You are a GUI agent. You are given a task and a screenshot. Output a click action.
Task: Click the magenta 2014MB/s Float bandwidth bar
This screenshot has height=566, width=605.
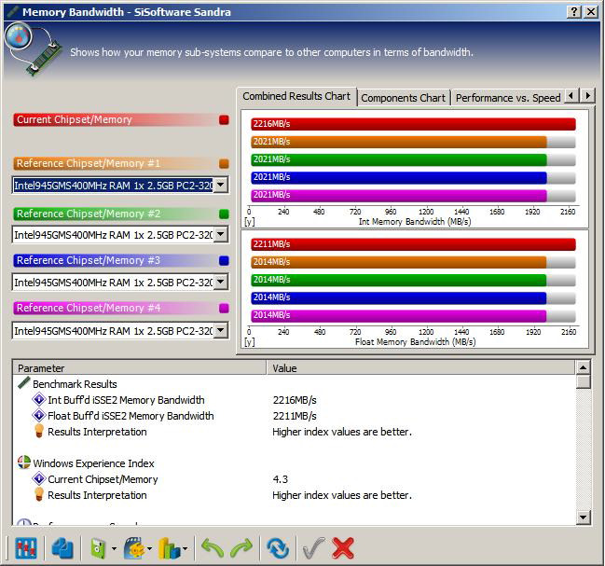tap(399, 315)
